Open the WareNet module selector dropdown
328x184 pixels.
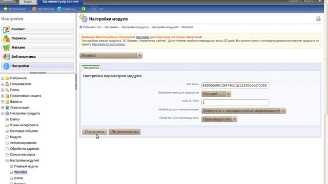(x=111, y=56)
